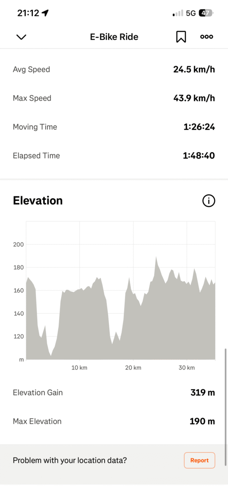228x493 pixels.
Task: Tap the Max Elevation 190 m value
Action: click(202, 421)
